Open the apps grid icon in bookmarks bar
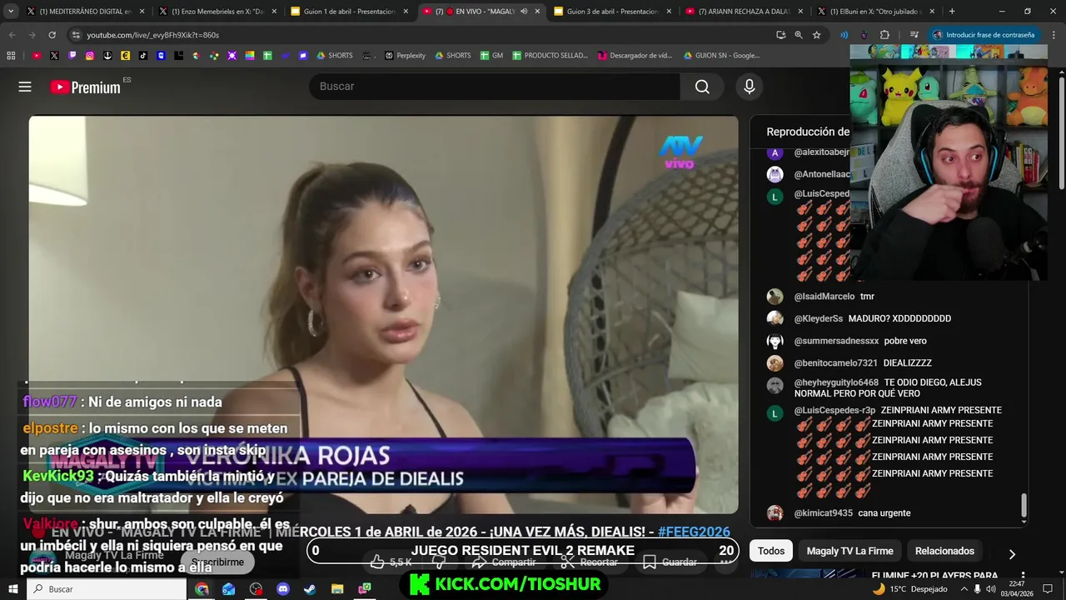The width and height of the screenshot is (1066, 600). 11,56
